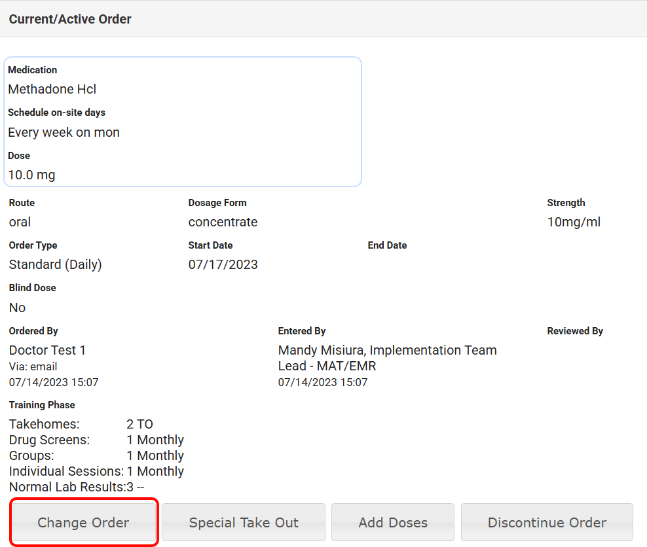Click the 10.0 mg dose value

pyautogui.click(x=32, y=175)
